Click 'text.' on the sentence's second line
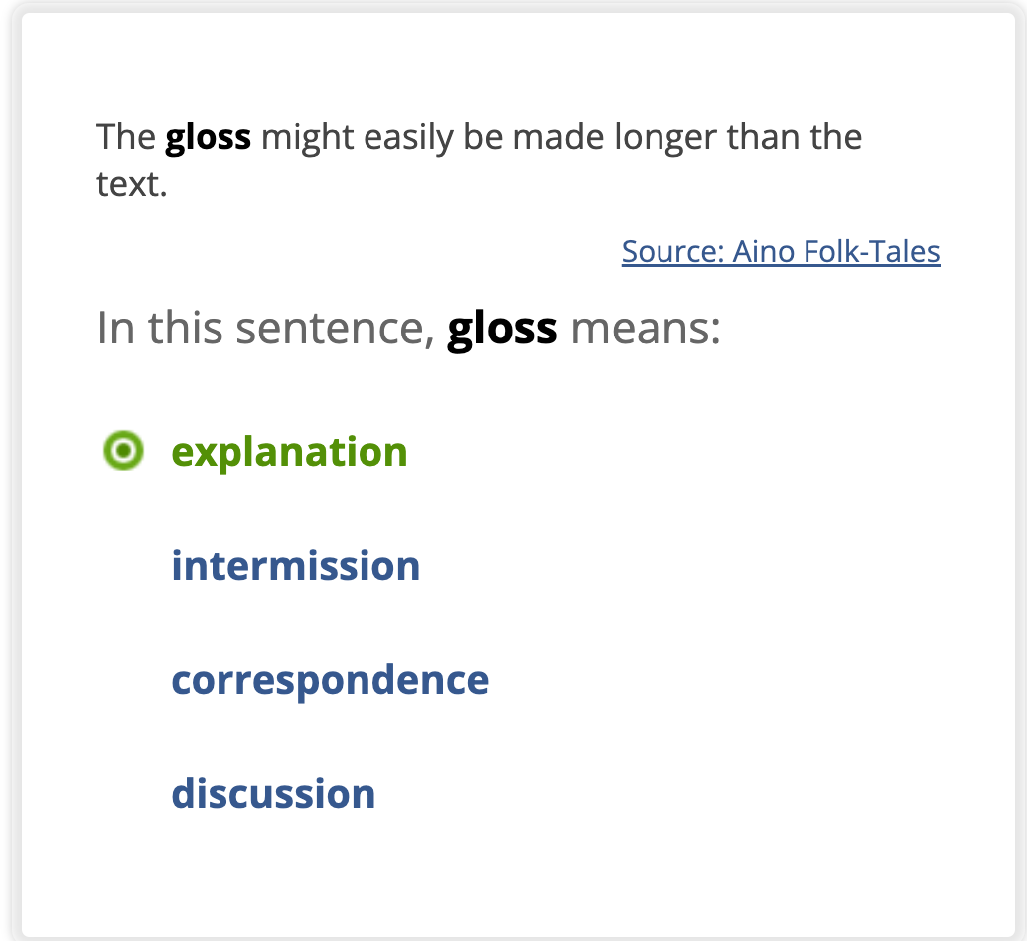Screen dimensions: 1027x941 click(x=131, y=184)
